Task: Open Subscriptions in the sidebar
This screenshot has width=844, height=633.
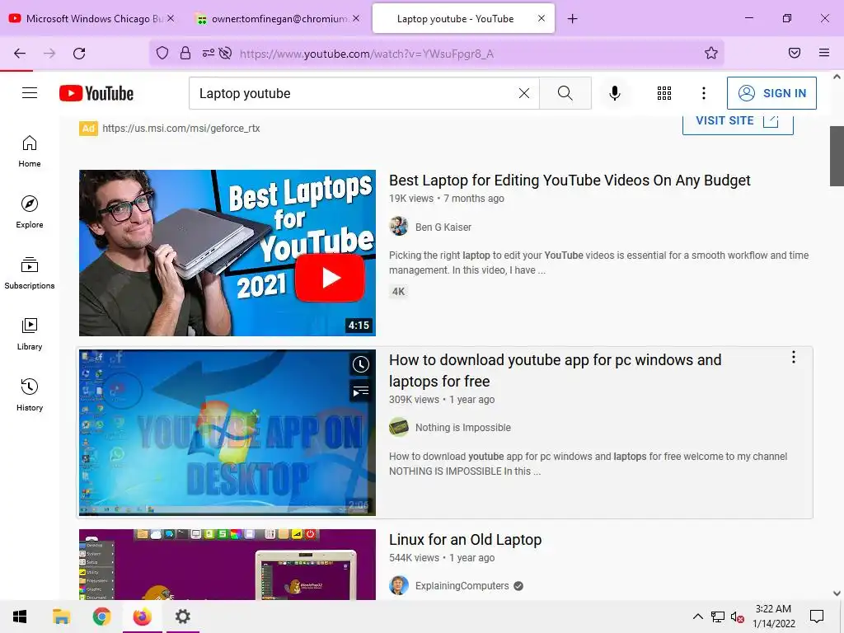Action: point(30,274)
